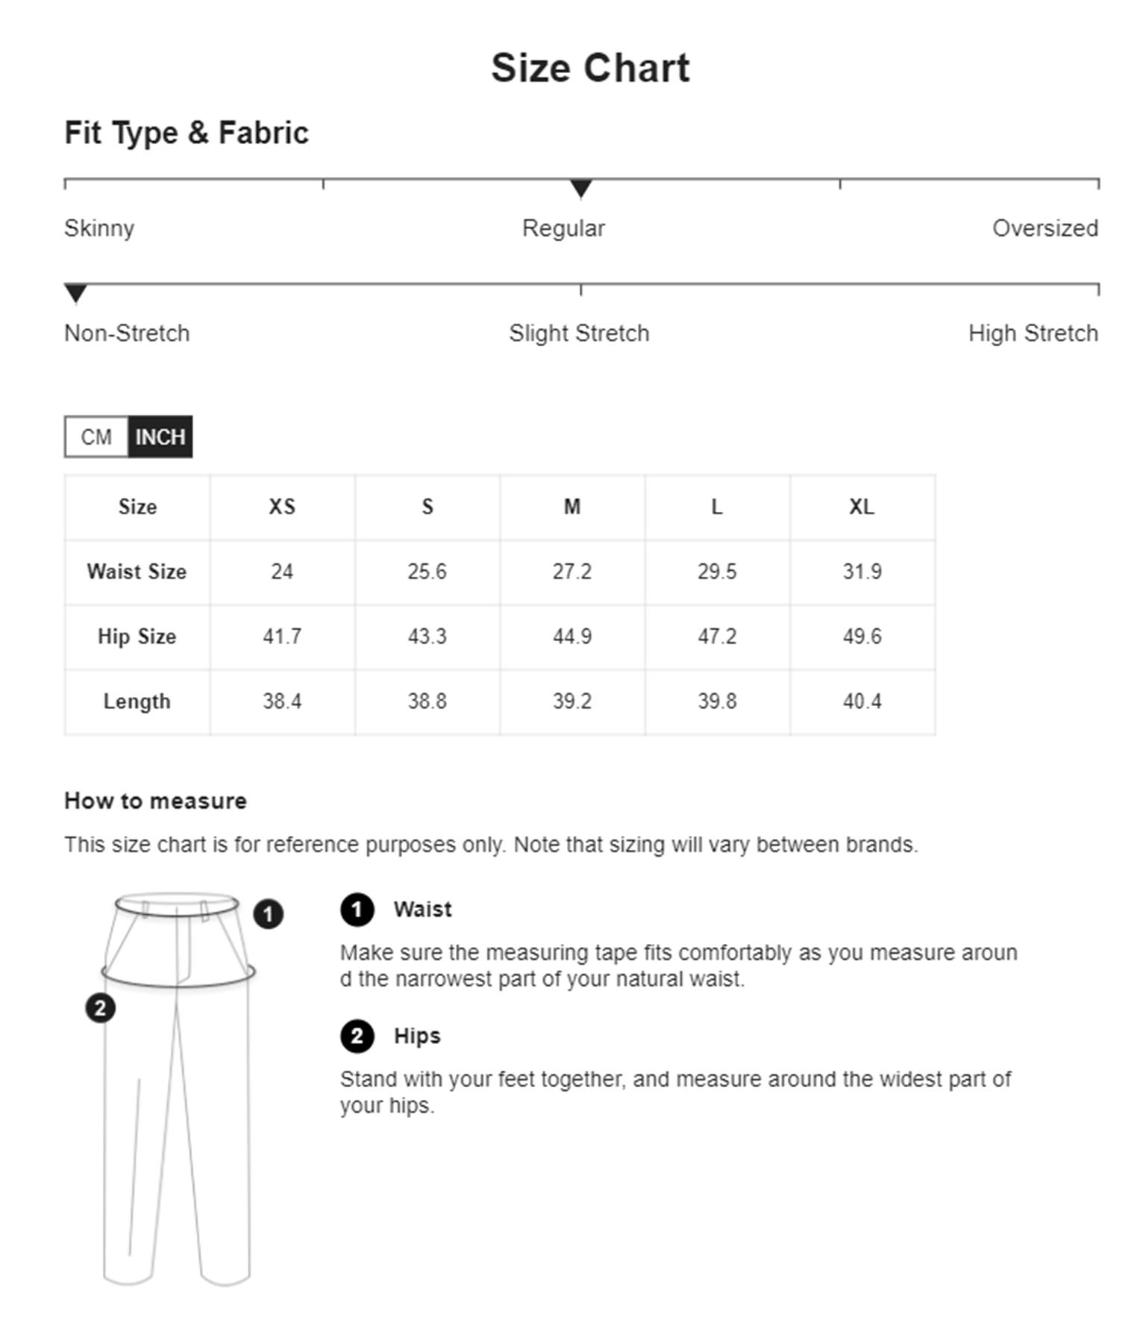Click the Length row label

click(137, 701)
